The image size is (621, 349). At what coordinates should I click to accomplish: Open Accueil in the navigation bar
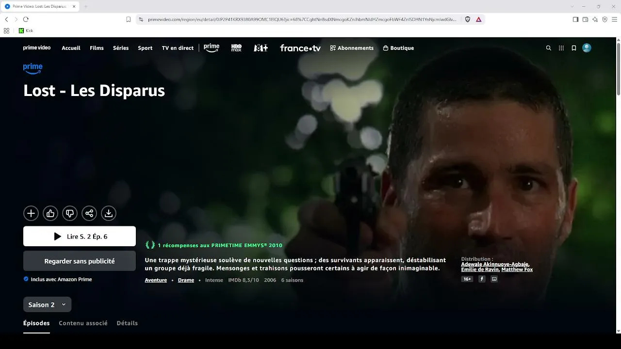coord(71,48)
